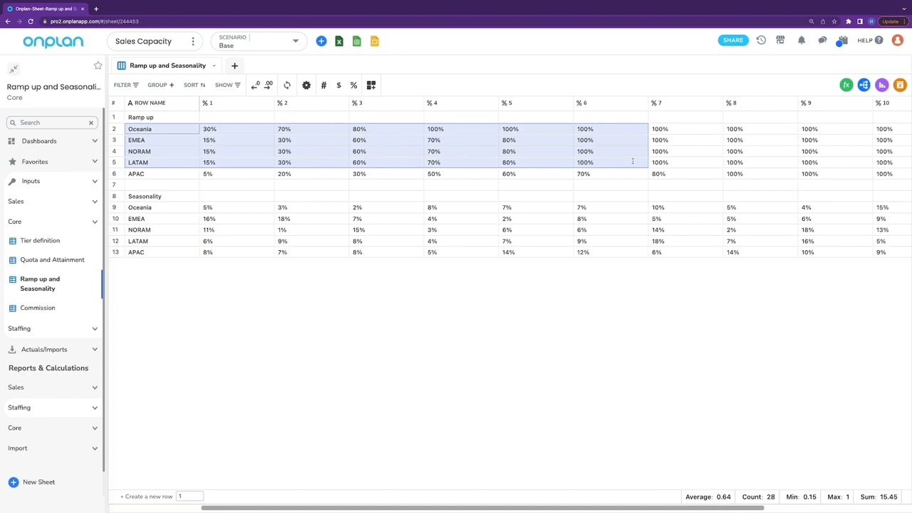This screenshot has height=513, width=912.
Task: Open the calendar icon with blue dot
Action: [x=842, y=41]
